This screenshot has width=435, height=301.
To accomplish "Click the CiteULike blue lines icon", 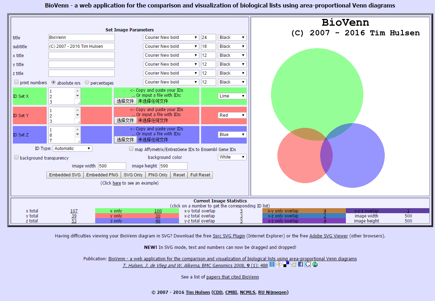I will click(272, 264).
